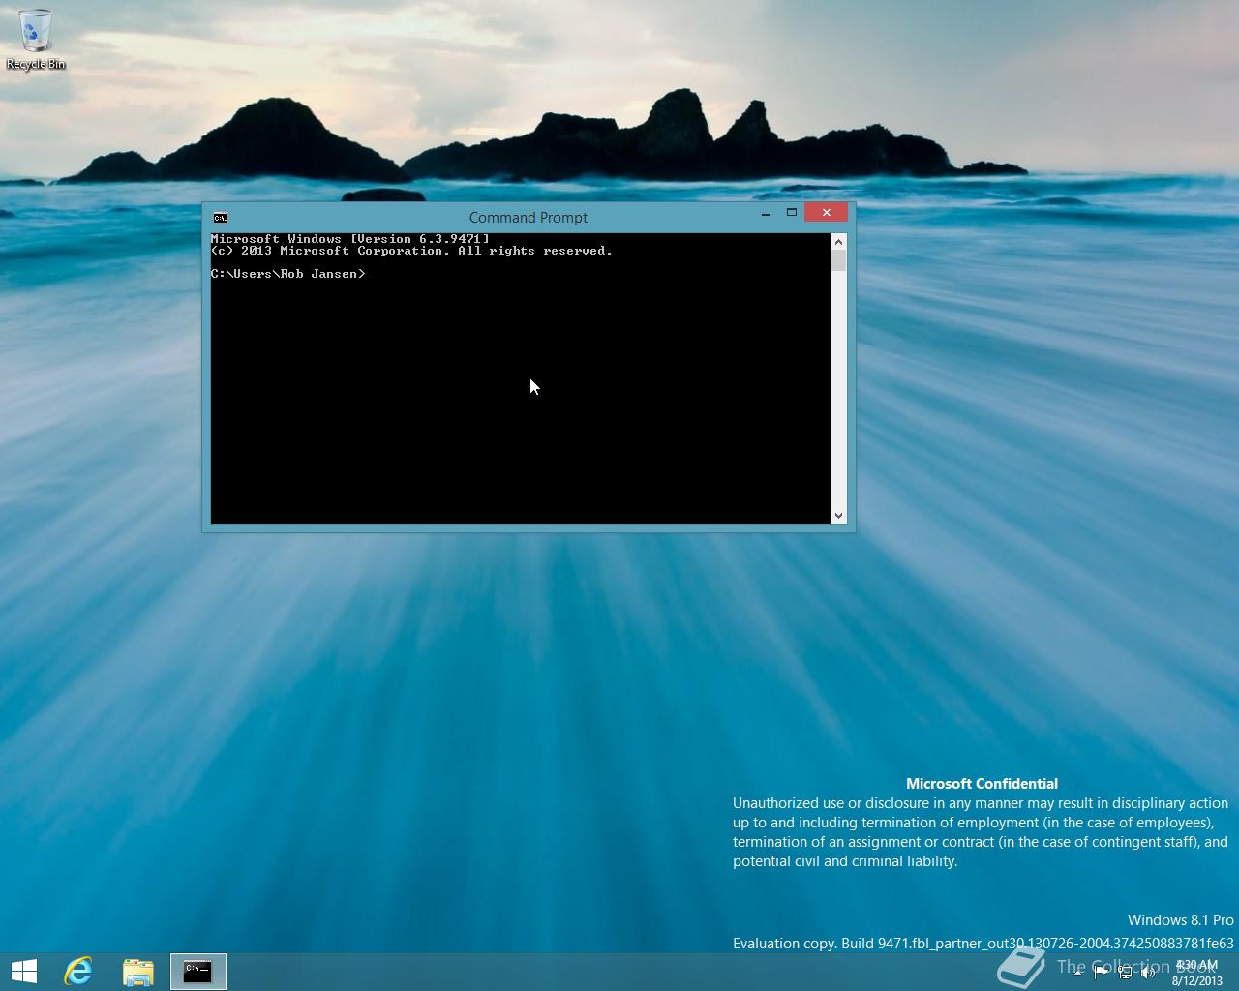The height and width of the screenshot is (991, 1239).
Task: Maximize the Command Prompt window
Action: 791,213
